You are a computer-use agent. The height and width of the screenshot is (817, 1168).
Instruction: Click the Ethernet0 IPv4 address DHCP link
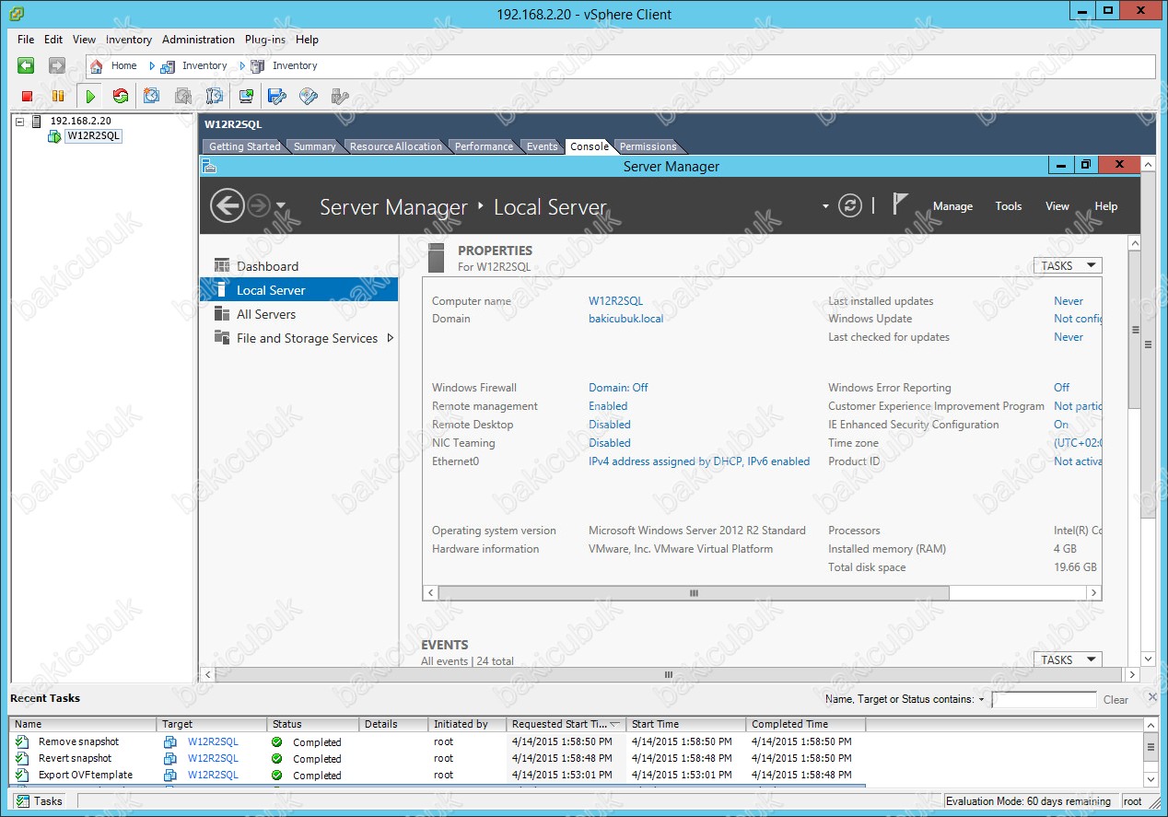(699, 461)
